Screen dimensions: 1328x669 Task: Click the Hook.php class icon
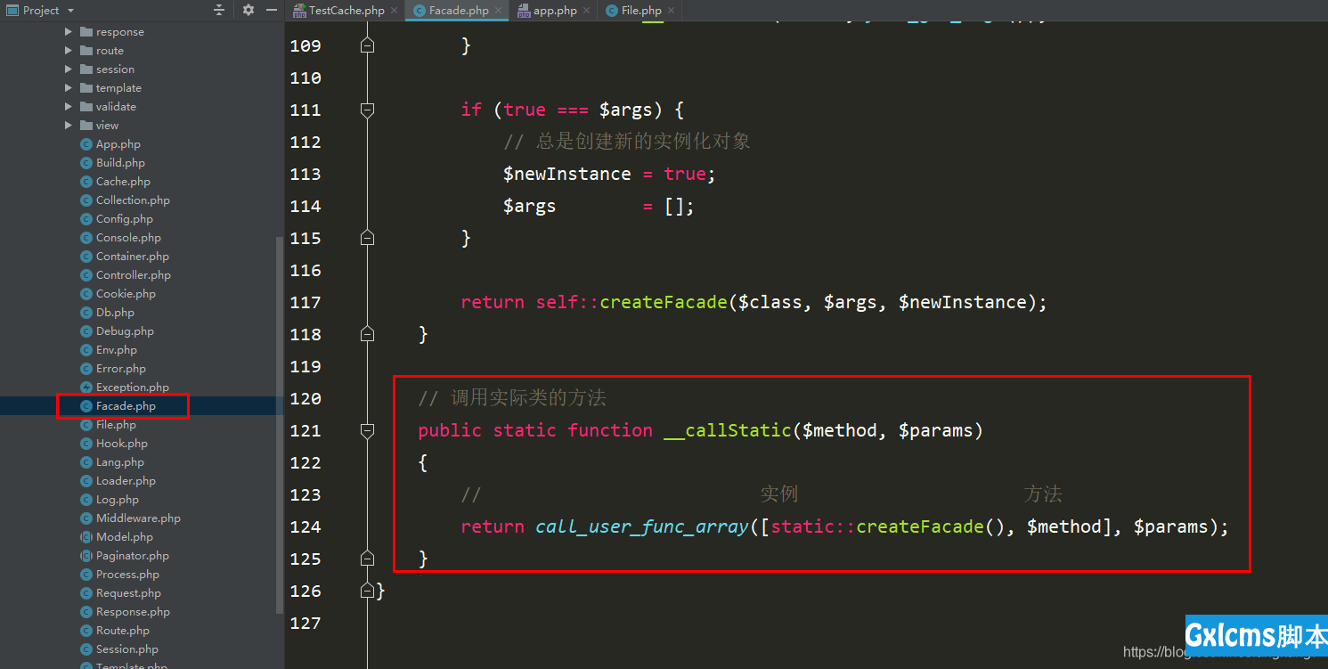(x=86, y=444)
